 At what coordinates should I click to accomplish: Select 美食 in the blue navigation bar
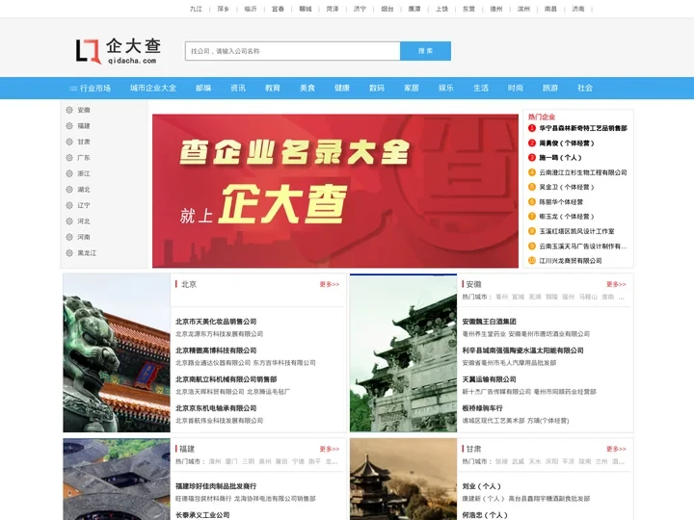click(307, 88)
